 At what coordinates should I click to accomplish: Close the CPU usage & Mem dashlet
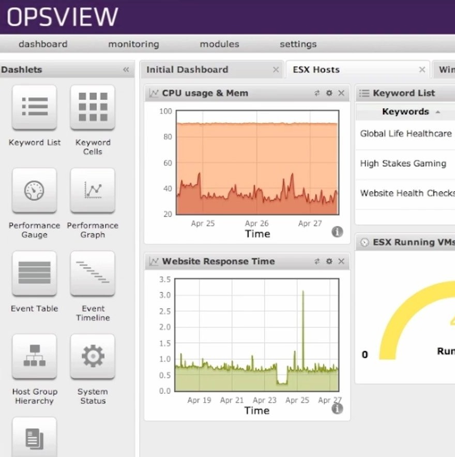(341, 93)
